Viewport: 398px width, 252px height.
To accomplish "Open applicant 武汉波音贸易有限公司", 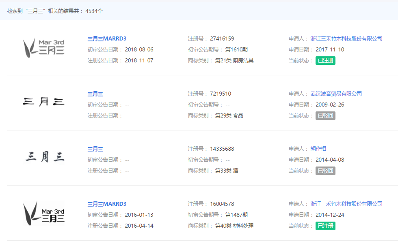I will point(336,94).
